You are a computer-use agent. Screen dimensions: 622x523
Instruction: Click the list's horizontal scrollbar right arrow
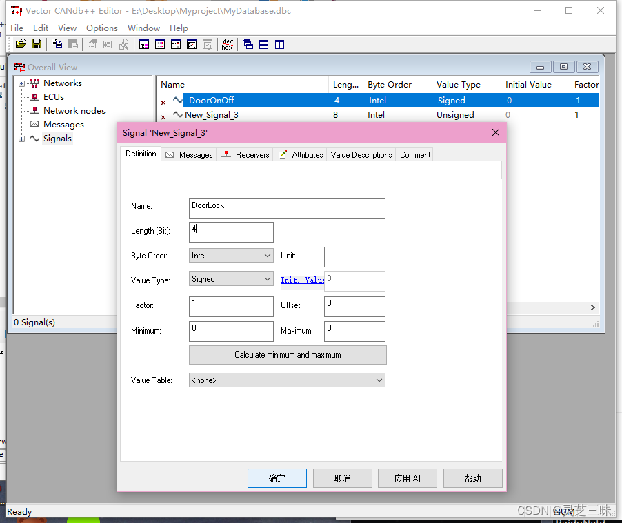tap(592, 308)
